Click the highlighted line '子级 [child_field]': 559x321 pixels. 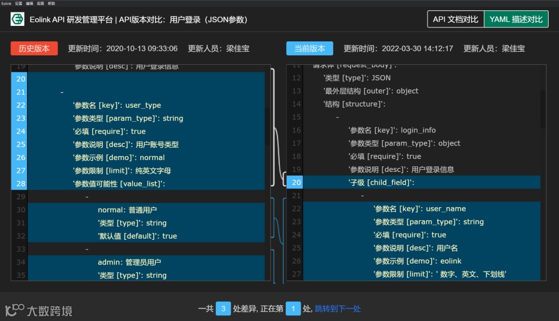pos(381,182)
